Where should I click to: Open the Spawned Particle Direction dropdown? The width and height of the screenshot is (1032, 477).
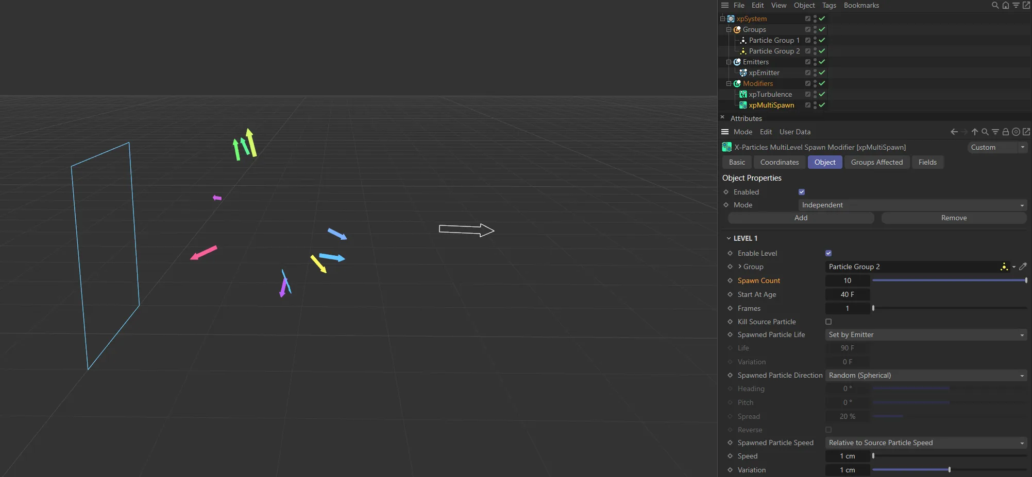pyautogui.click(x=925, y=375)
